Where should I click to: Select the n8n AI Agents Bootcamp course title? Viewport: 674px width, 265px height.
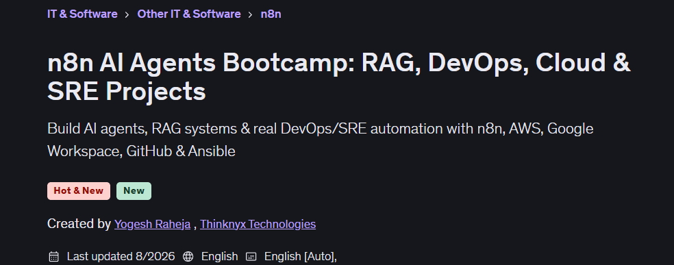(339, 77)
